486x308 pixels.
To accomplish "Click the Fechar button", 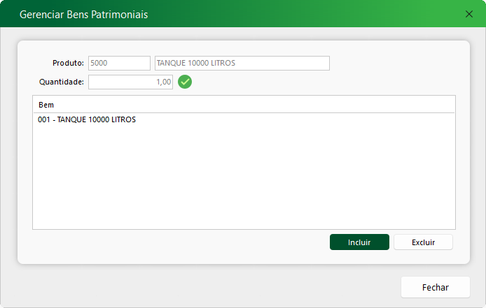I will coord(435,287).
